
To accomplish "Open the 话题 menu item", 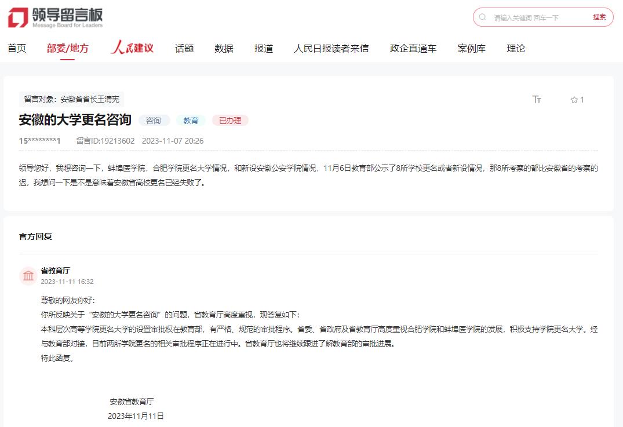I will click(184, 49).
